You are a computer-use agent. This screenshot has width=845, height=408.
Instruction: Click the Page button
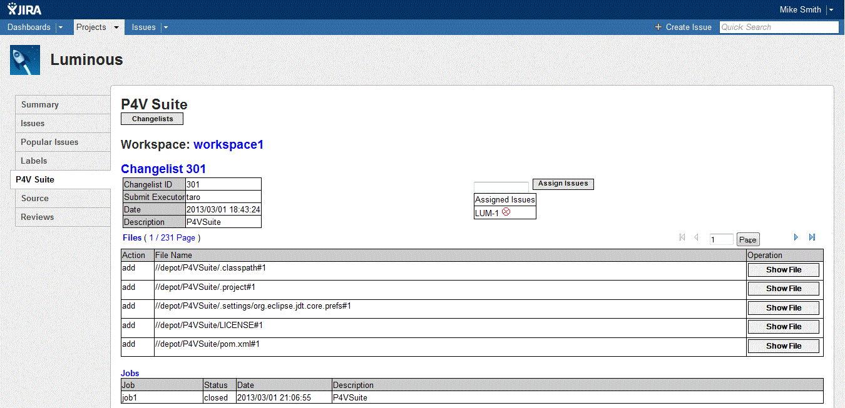(748, 239)
